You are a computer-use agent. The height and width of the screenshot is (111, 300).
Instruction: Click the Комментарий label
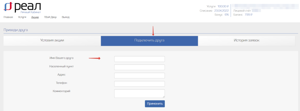point(62,91)
